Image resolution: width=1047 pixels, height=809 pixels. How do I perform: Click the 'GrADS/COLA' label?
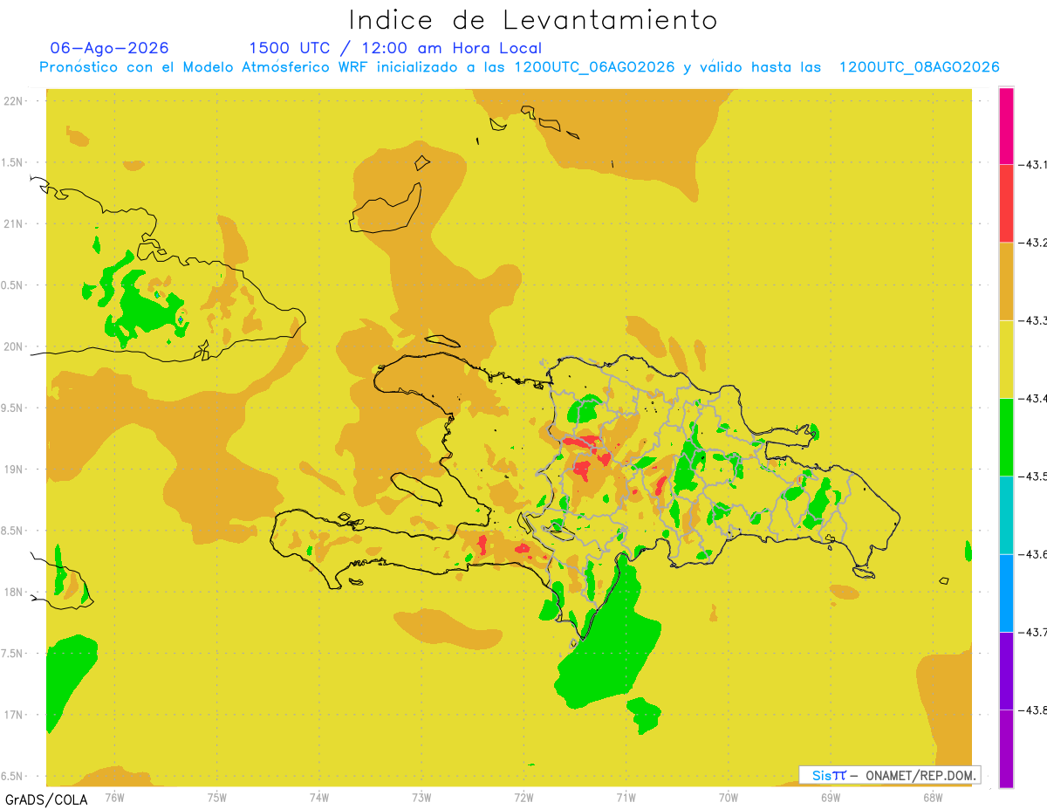(46, 799)
